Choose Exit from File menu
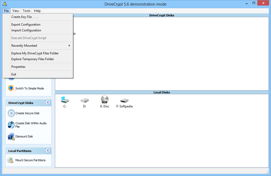Screen dimensions: 271x176 point(41,74)
